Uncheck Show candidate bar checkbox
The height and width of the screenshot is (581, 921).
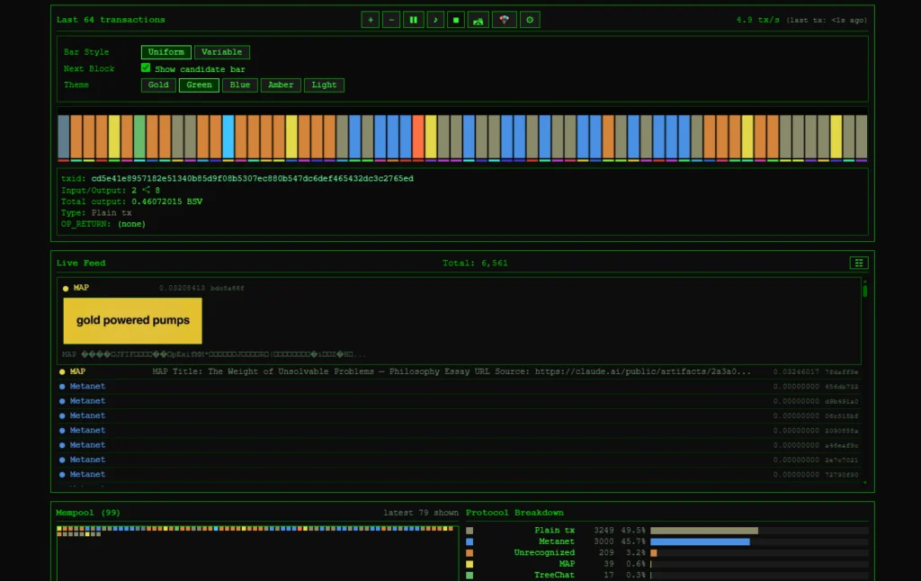point(146,68)
